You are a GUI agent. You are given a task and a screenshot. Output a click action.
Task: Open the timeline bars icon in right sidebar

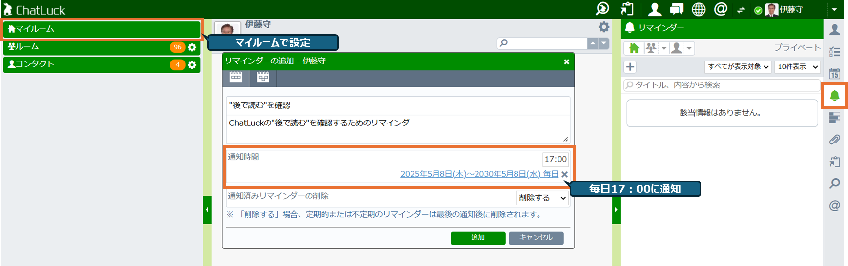tap(835, 118)
